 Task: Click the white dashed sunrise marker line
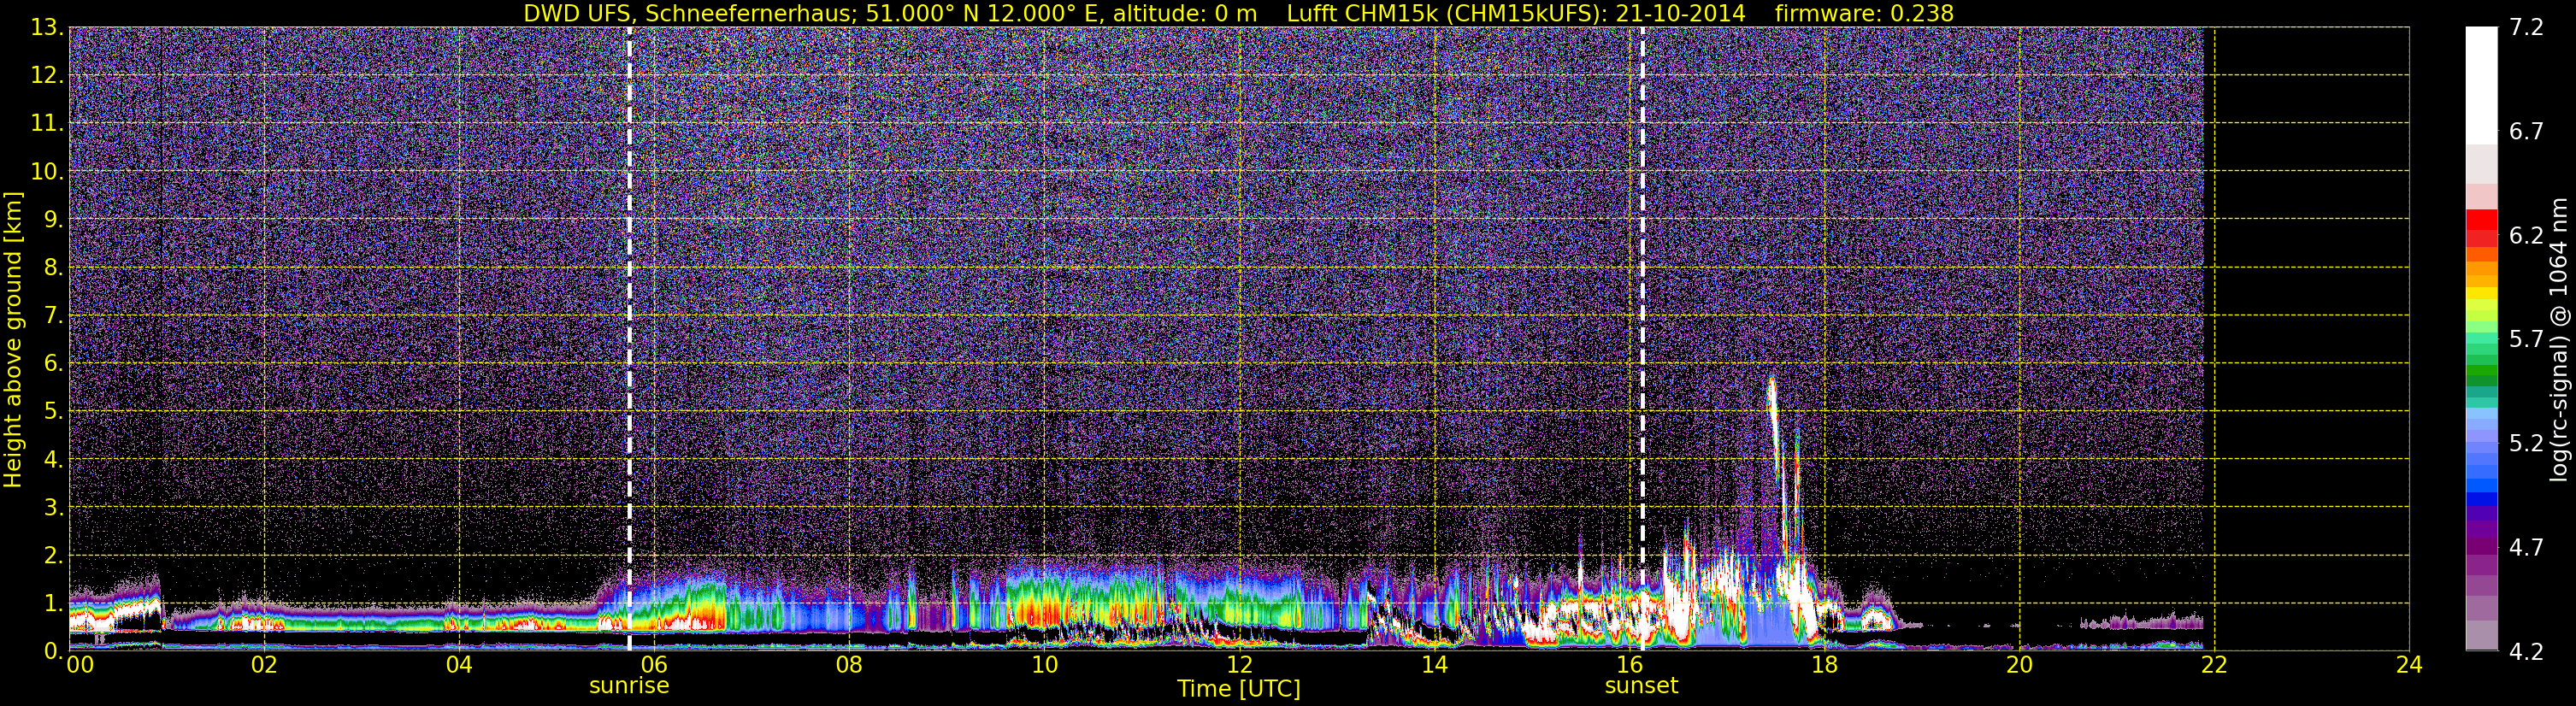629,338
